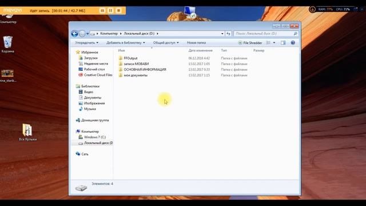This screenshot has height=206, width=366.
Task: Pause the Movavi recording
Action: click(110, 10)
